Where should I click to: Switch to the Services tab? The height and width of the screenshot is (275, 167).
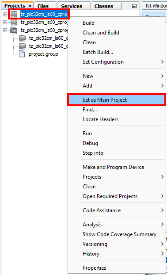coord(72,6)
